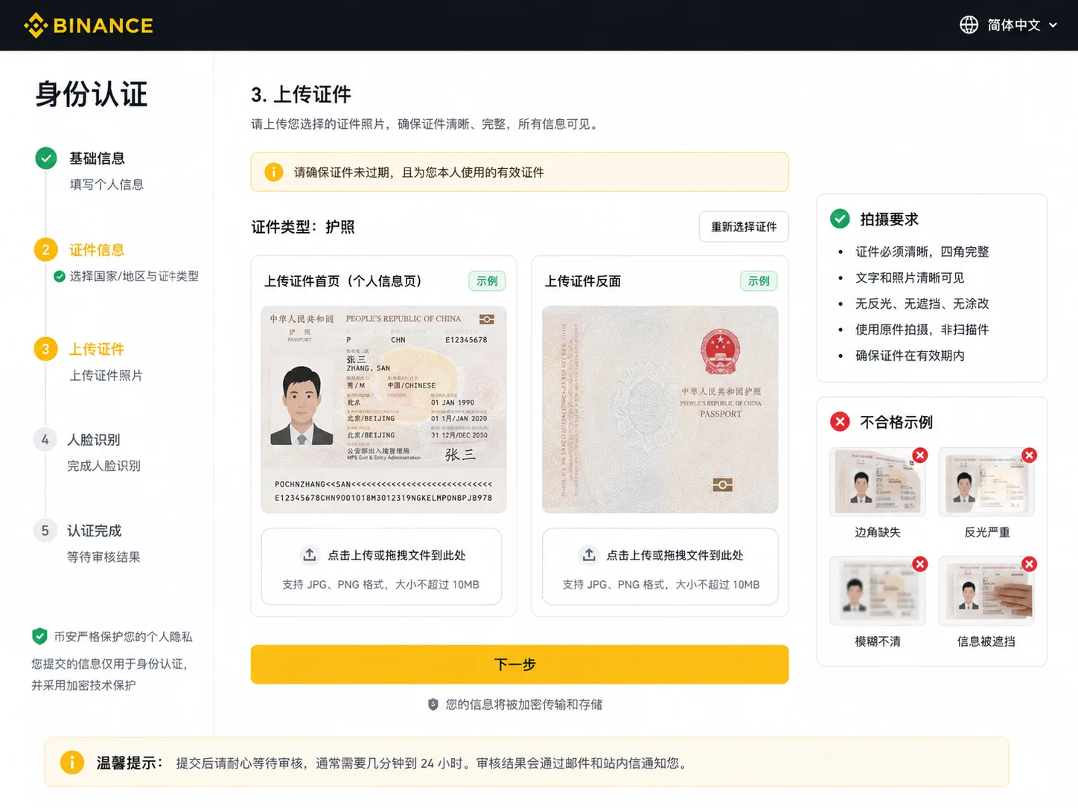Viewport: 1078px width, 808px height.
Task: Click upload area for passport front page
Action: 381,567
